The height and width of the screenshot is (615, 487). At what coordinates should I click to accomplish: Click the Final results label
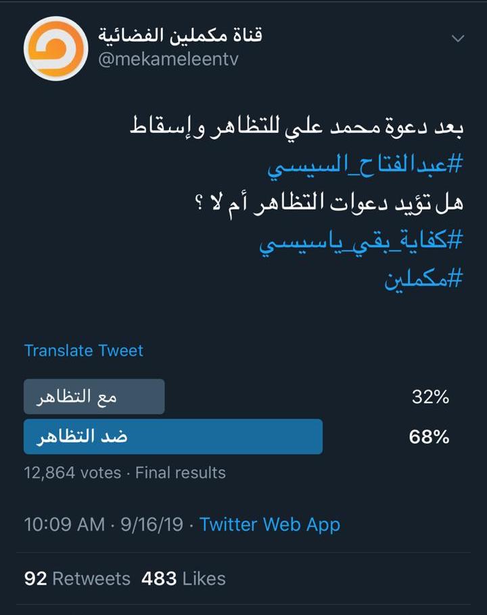point(181,473)
